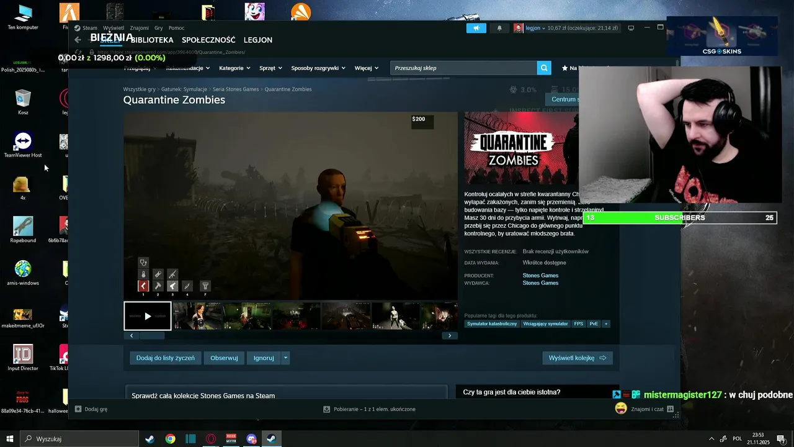Click the Ignoruj button
Screen dimensions: 794x447
pos(264,358)
